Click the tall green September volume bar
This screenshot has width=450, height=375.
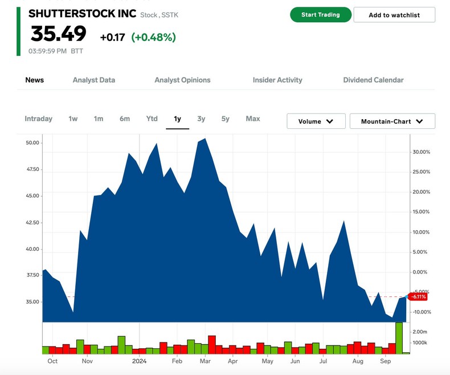coord(399,338)
